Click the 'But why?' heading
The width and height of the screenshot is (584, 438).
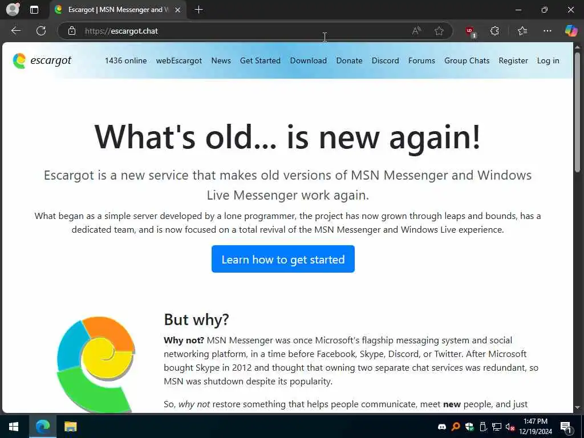[196, 319]
